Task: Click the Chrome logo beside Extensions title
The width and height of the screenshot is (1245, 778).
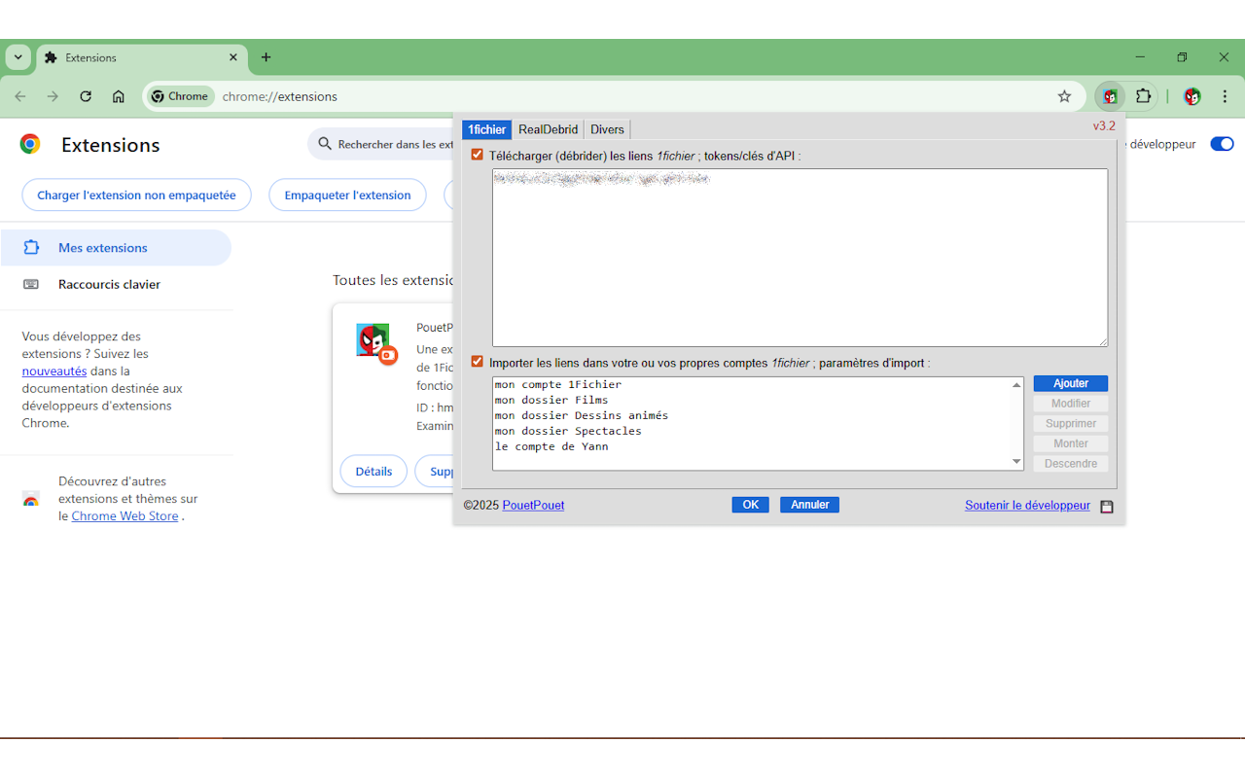Action: coord(30,144)
